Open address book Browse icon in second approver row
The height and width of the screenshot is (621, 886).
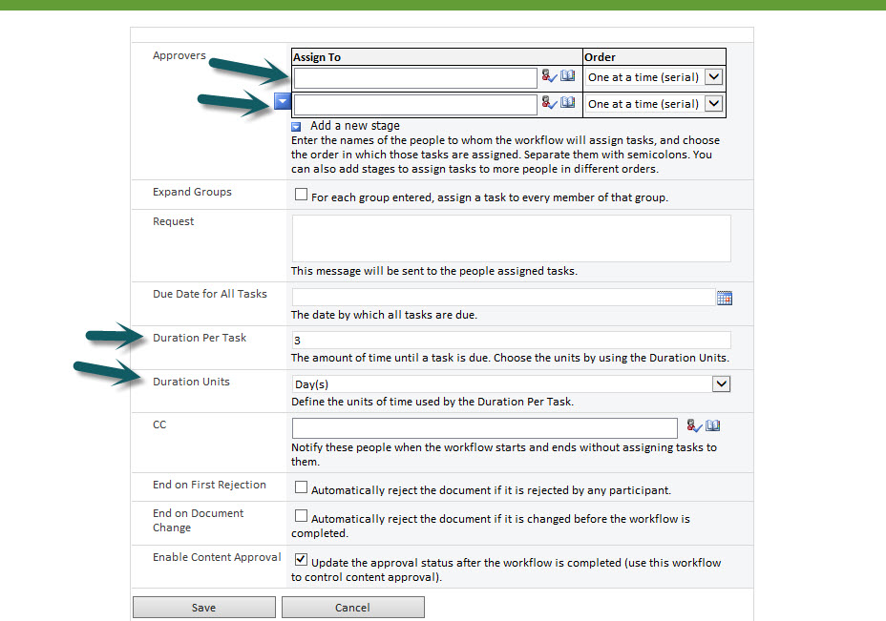(568, 102)
